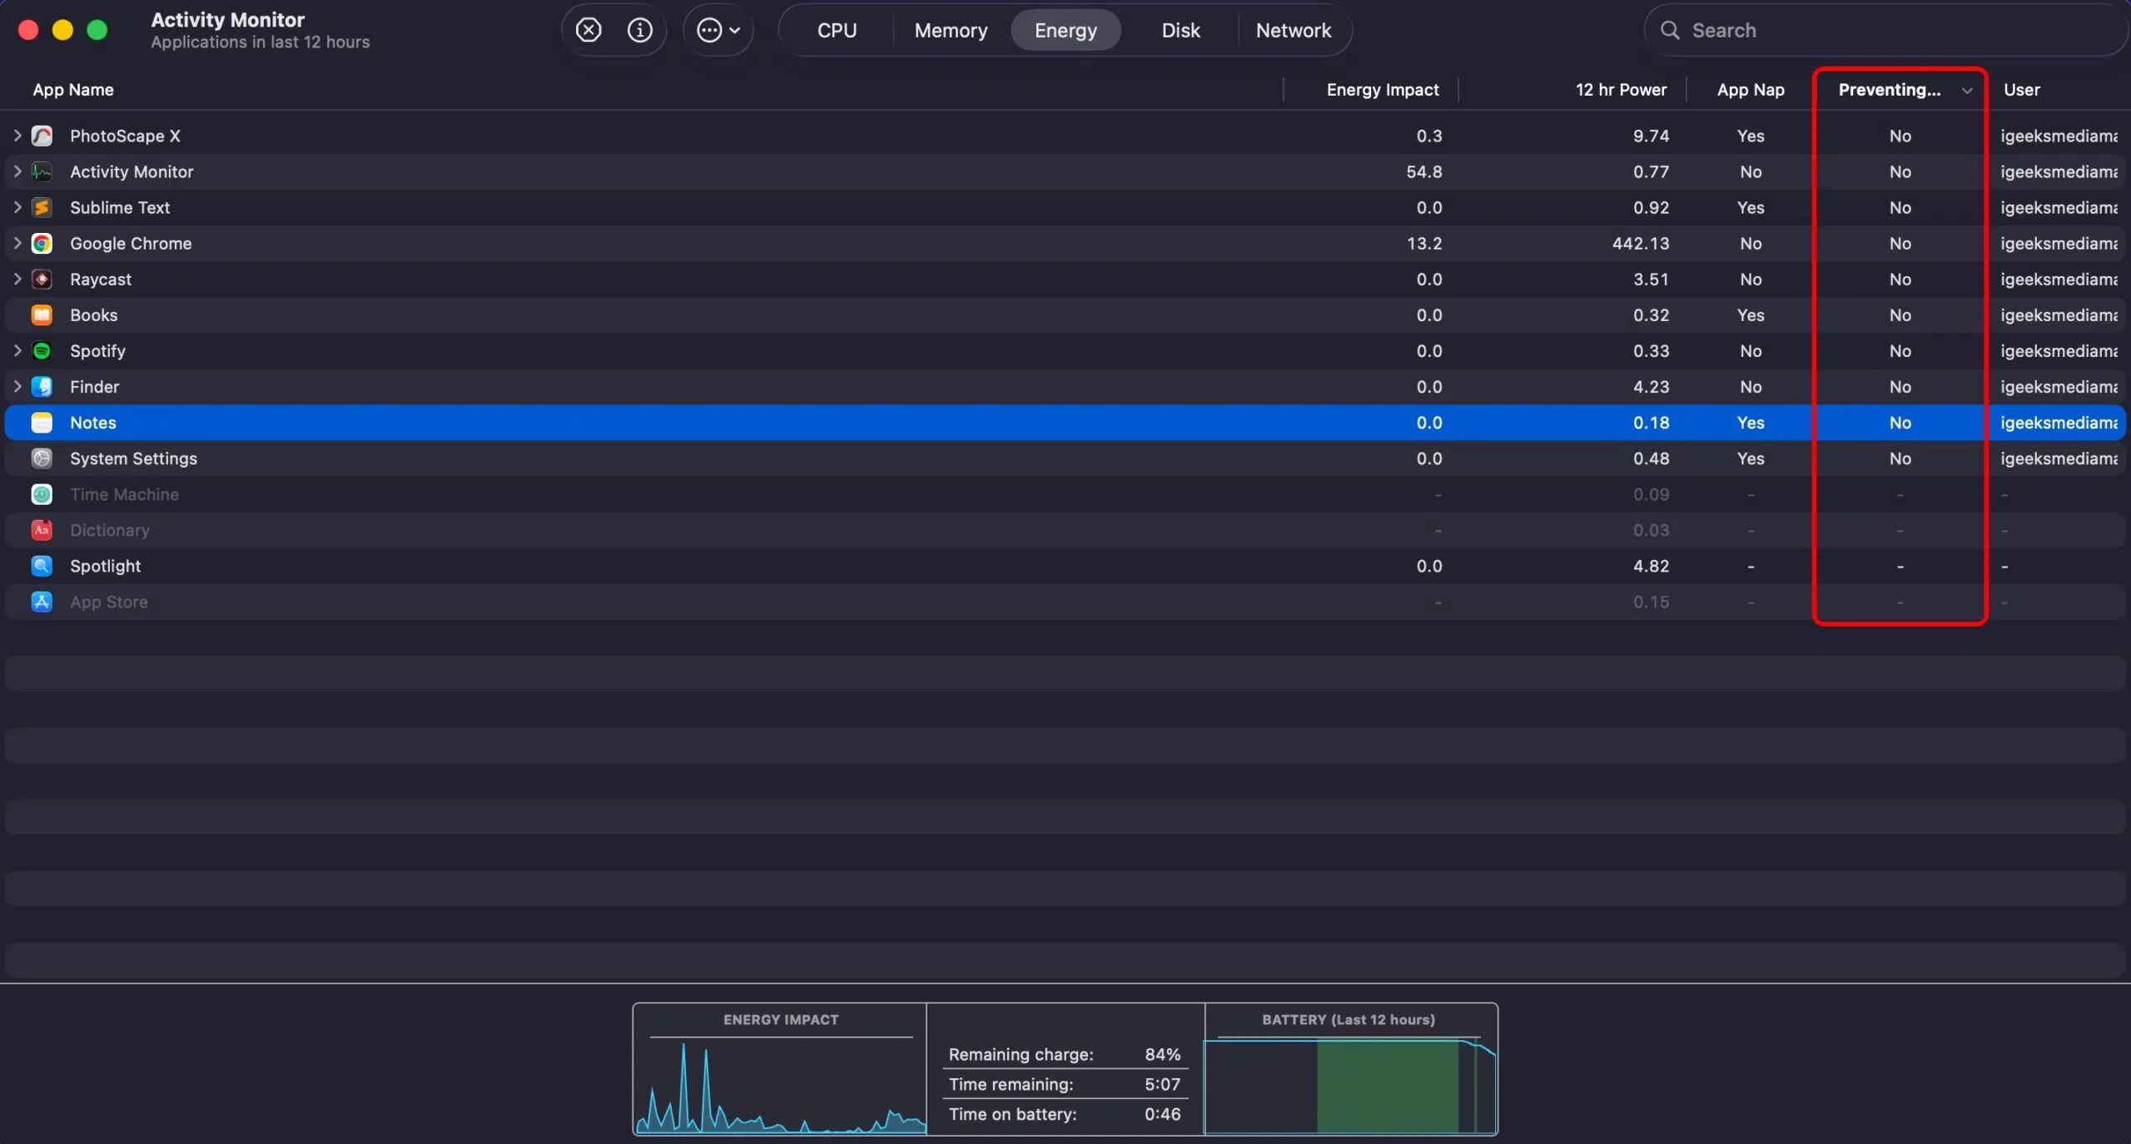This screenshot has height=1144, width=2131.
Task: Switch to the Memory tab
Action: pos(951,31)
